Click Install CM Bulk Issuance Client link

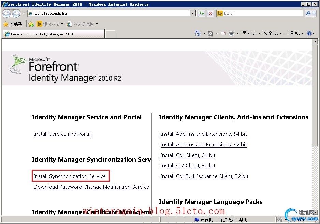[204, 176]
